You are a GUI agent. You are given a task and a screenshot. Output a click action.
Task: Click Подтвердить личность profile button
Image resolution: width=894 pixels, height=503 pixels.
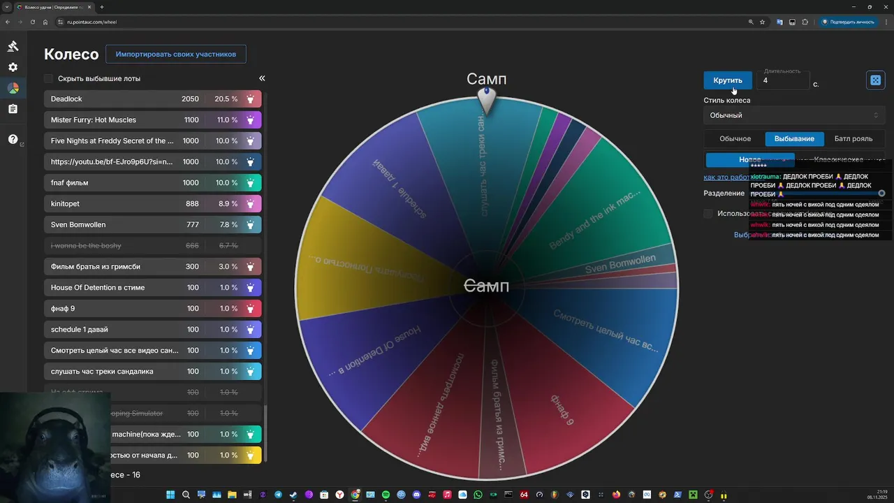click(849, 22)
